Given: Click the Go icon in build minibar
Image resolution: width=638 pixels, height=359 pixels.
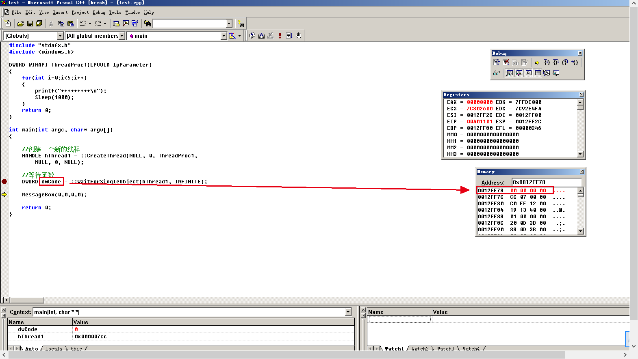Looking at the screenshot, I should pyautogui.click(x=289, y=36).
